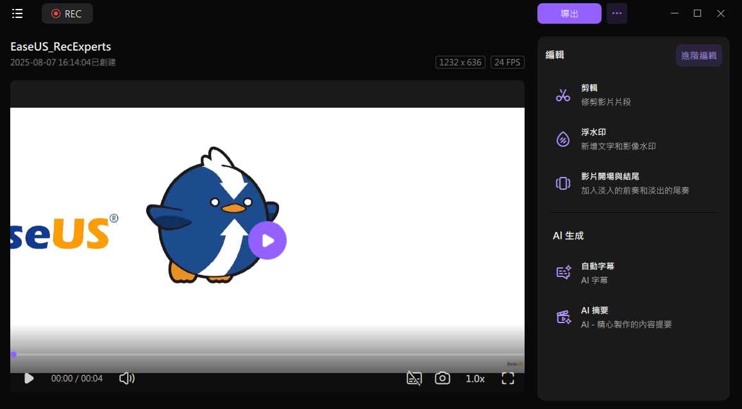Image resolution: width=742 pixels, height=409 pixels.
Task: Launch 自動字幕 AI subtitles
Action: pyautogui.click(x=634, y=273)
